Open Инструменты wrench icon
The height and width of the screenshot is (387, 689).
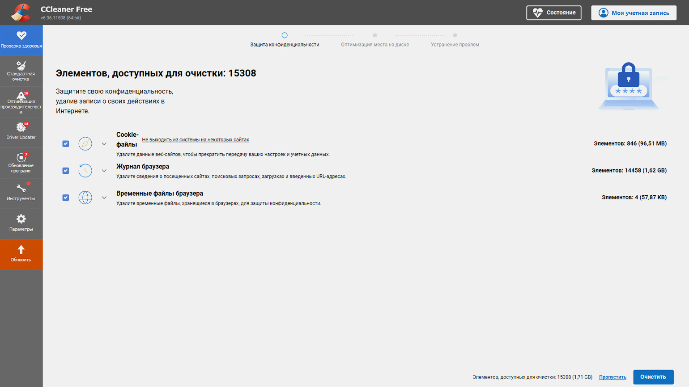[21, 189]
